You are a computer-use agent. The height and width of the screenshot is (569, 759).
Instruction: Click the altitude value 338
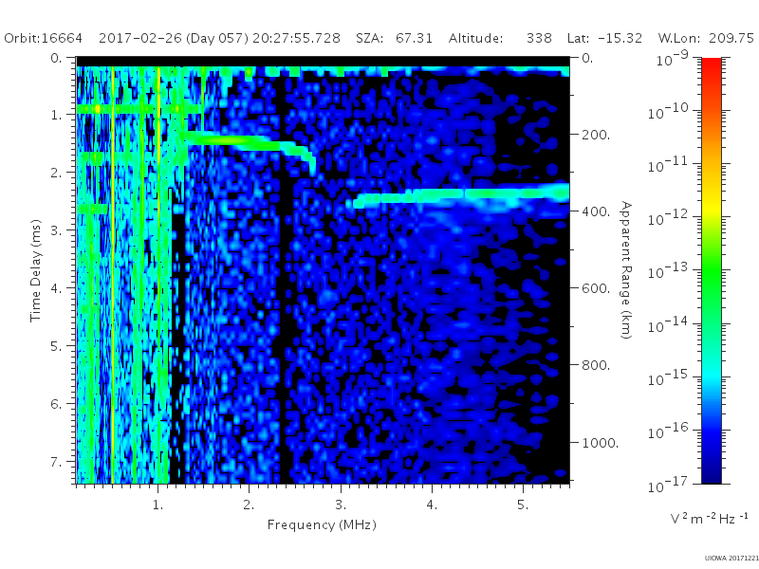click(539, 38)
